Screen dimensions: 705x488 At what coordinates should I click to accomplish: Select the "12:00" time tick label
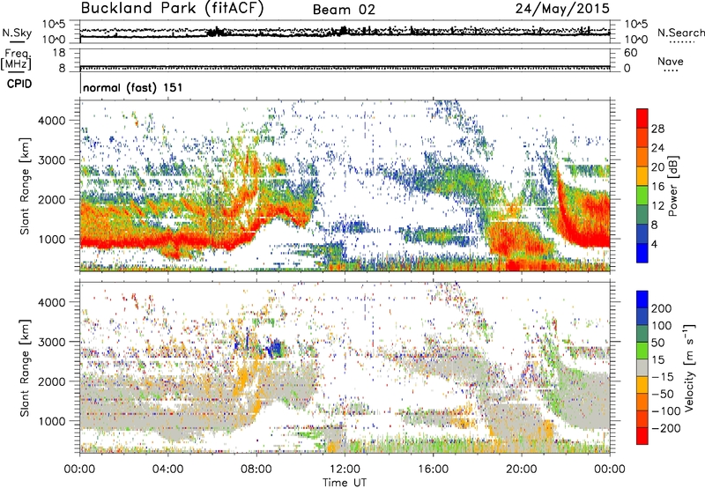345,470
